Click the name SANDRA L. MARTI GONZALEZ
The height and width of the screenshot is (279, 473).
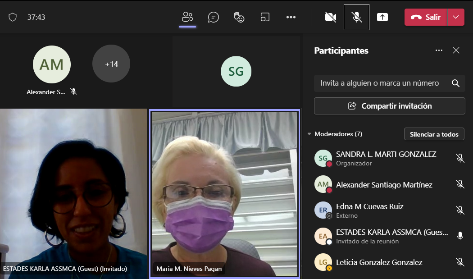coord(386,154)
